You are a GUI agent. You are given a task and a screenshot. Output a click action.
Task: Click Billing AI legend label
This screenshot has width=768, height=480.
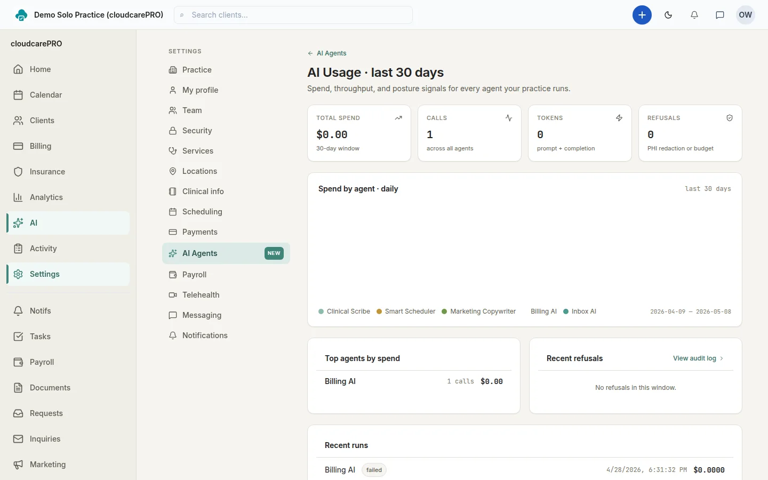click(543, 311)
